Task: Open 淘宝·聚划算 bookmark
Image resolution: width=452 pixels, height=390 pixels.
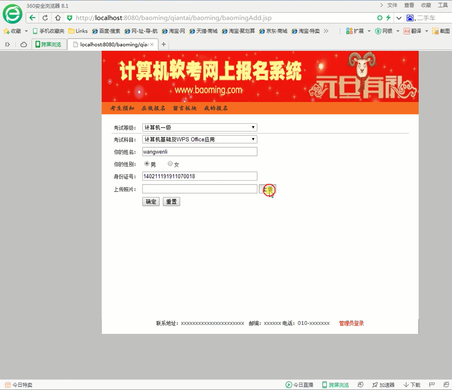Action: pyautogui.click(x=238, y=31)
